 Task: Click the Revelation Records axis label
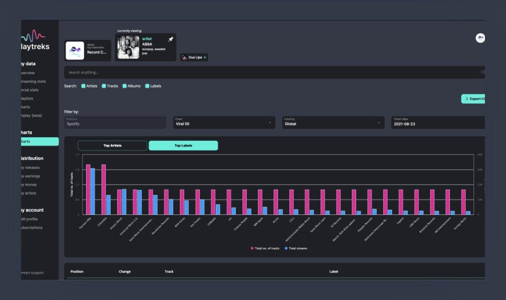(x=161, y=226)
